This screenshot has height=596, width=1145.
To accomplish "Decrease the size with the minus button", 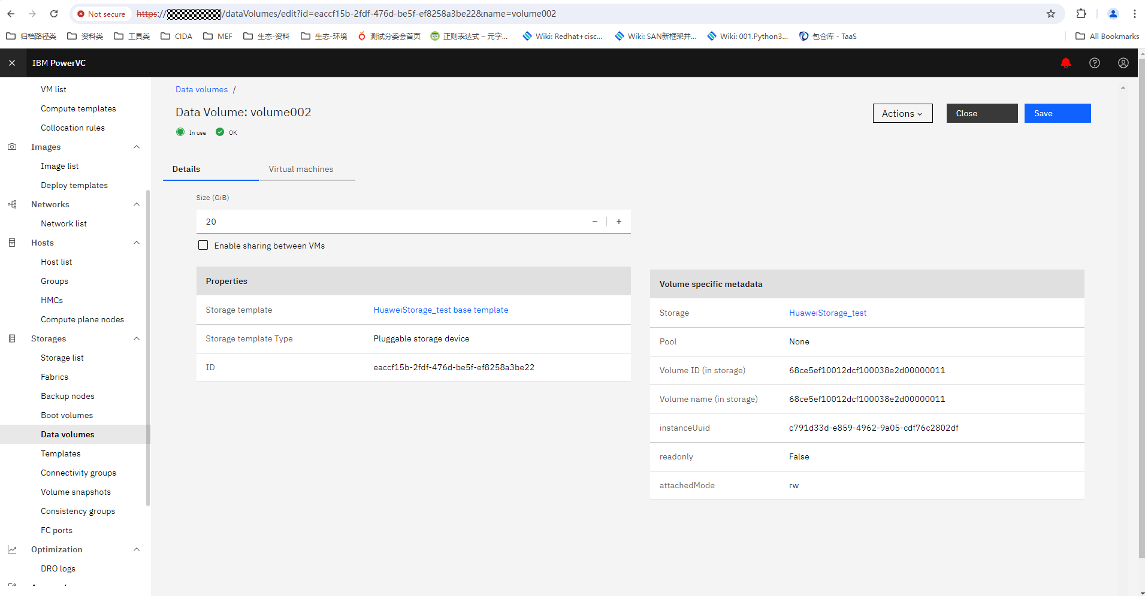I will [594, 222].
